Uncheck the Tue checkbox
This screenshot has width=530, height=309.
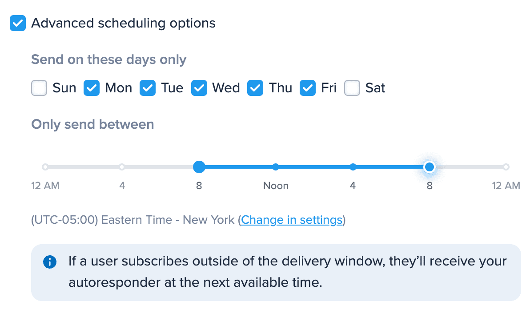147,88
